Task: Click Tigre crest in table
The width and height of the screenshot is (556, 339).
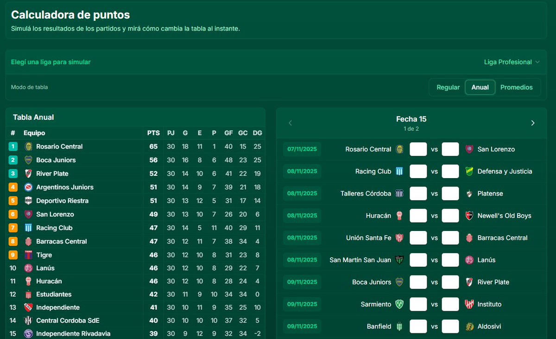Action: pyautogui.click(x=28, y=255)
